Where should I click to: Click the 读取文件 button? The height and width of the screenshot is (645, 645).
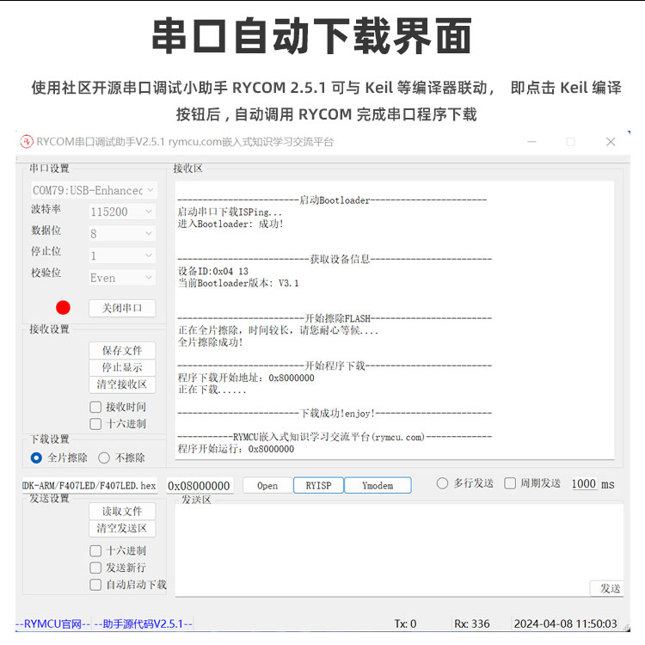click(122, 512)
